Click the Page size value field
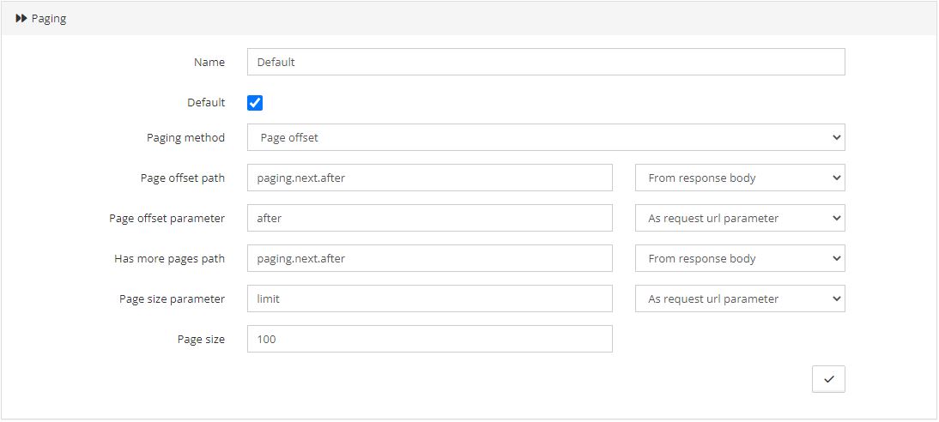This screenshot has width=939, height=422. [429, 339]
